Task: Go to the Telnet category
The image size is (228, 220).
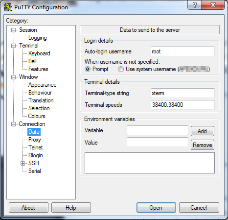Action: 35,147
